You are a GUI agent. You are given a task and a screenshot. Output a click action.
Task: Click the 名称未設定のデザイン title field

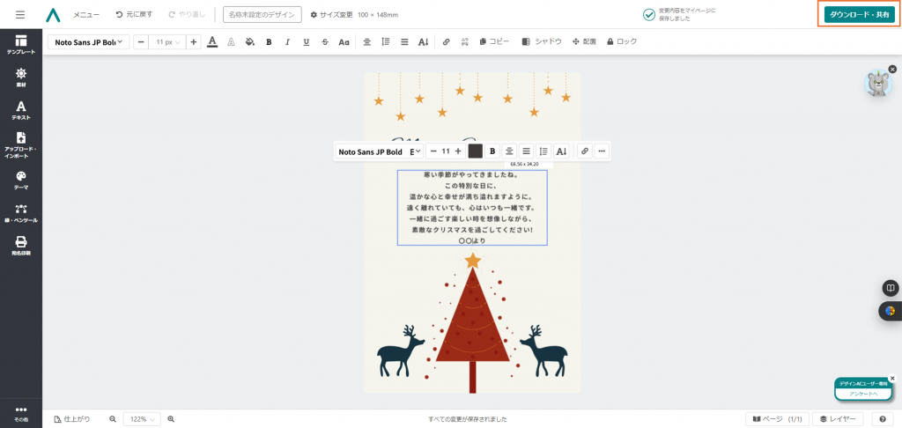pyautogui.click(x=262, y=14)
